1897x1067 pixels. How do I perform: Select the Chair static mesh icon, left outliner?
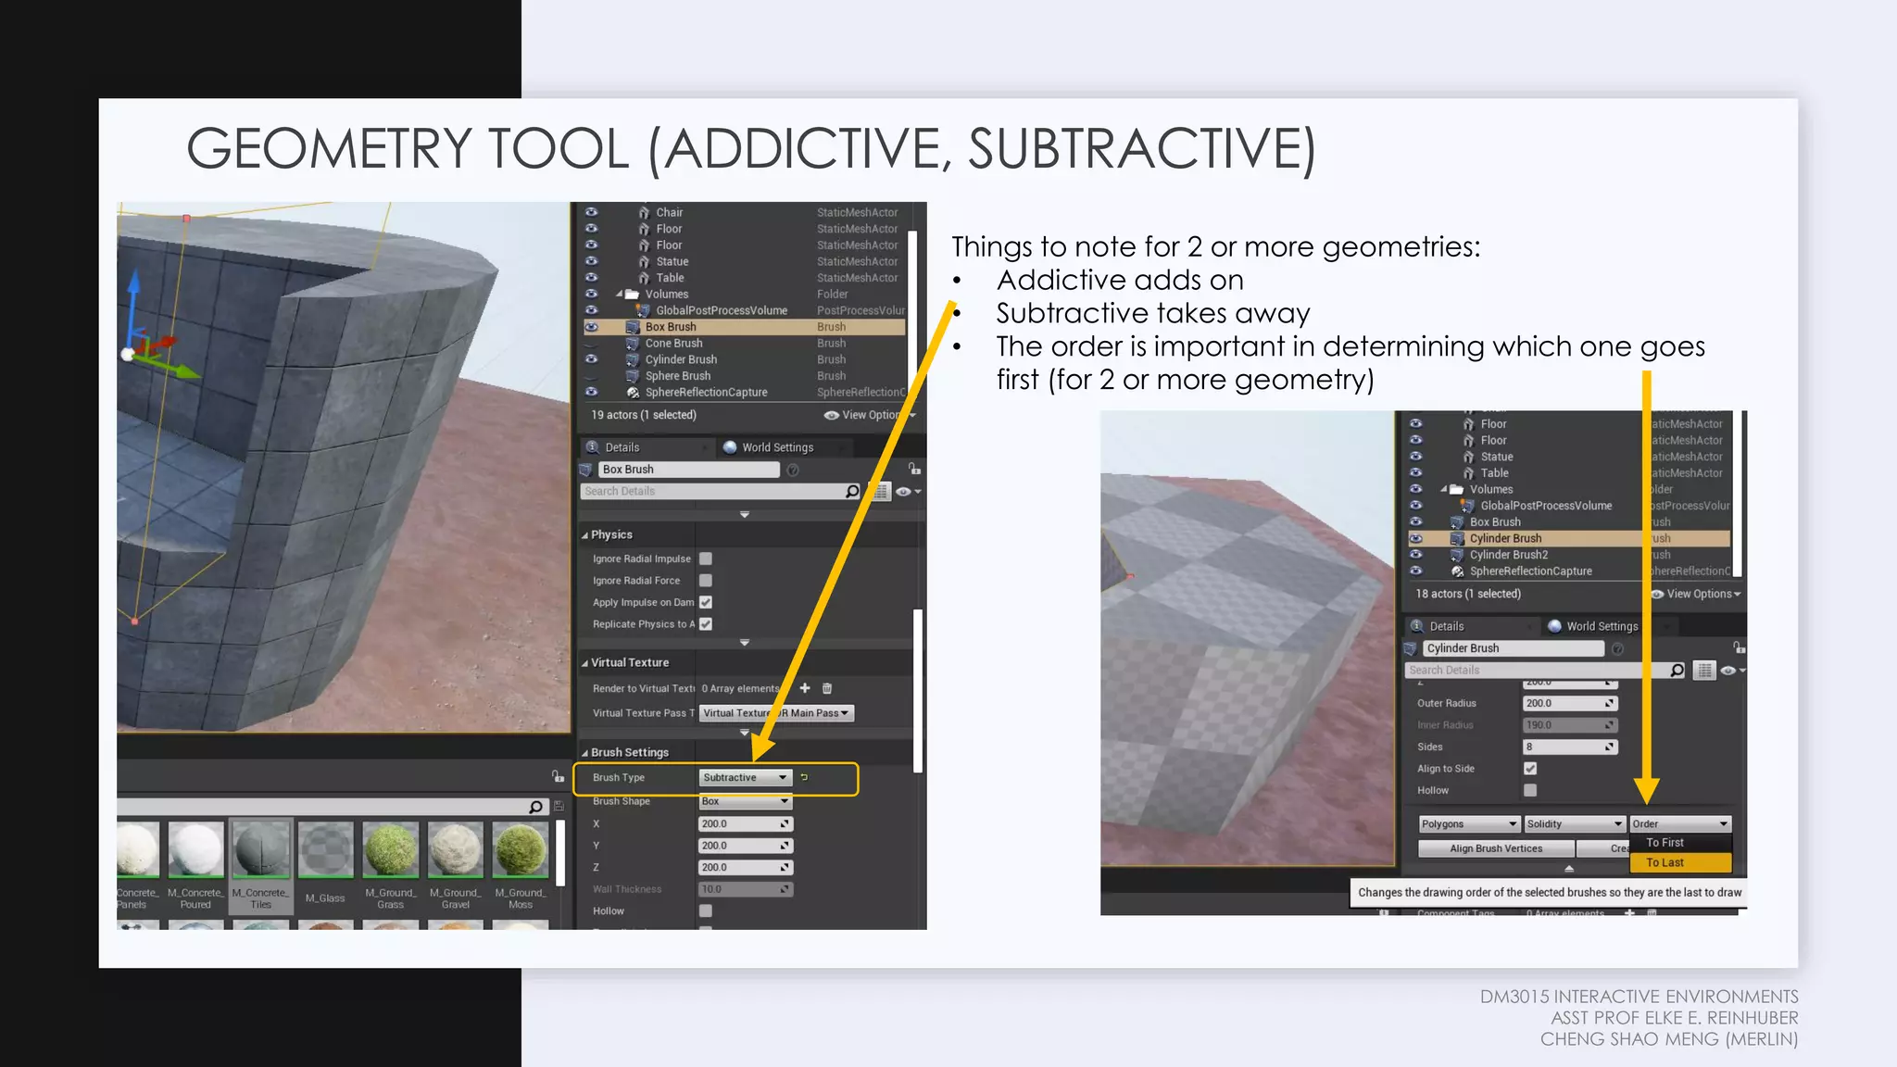644,212
